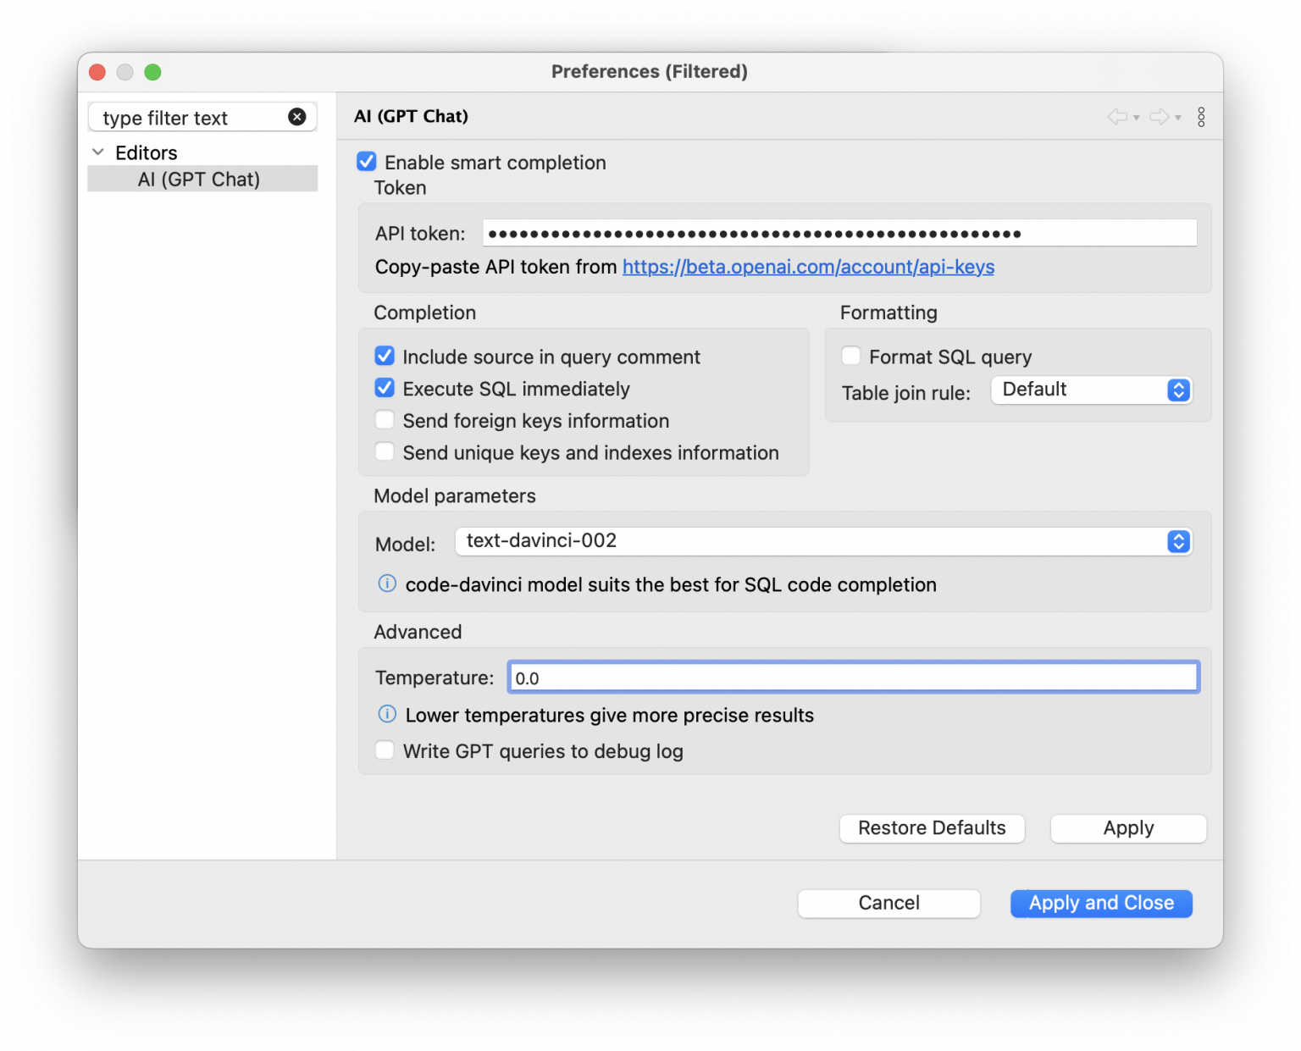Open the forward history dropdown arrow
Image resolution: width=1301 pixels, height=1051 pixels.
[x=1176, y=119]
